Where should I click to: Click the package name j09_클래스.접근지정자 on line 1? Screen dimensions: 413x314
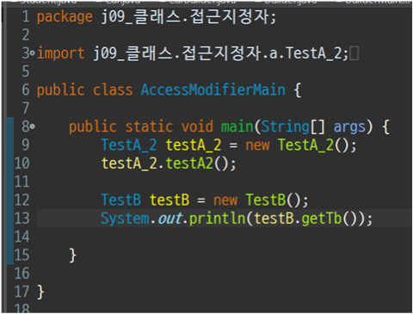tap(185, 16)
